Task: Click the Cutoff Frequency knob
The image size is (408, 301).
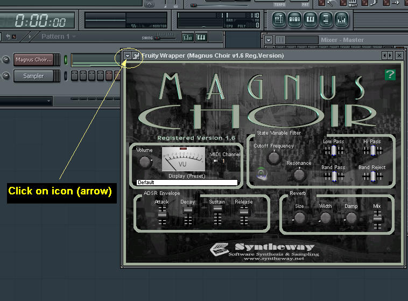Action: pos(273,157)
